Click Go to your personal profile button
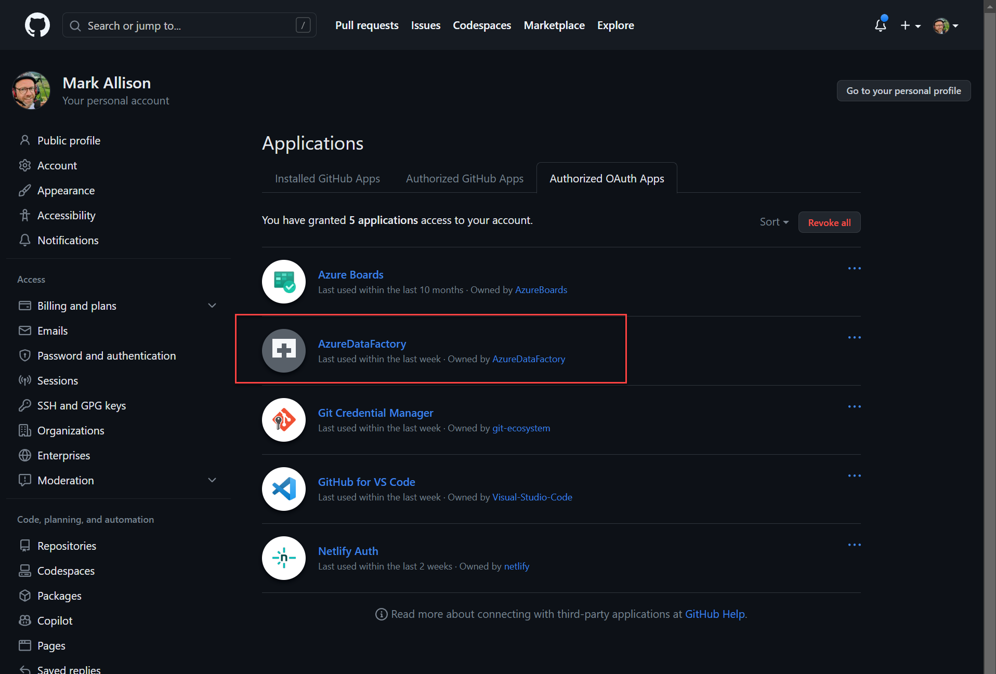Screen dimensions: 996x674 pos(903,91)
